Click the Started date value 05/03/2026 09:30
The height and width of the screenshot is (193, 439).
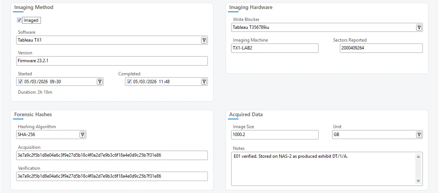click(x=43, y=82)
